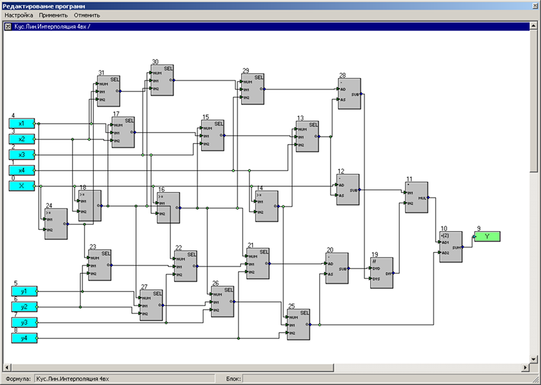Close the Кус.Лин.Интерполяция 4вх tab icon
The image size is (541, 385).
(x=8, y=26)
